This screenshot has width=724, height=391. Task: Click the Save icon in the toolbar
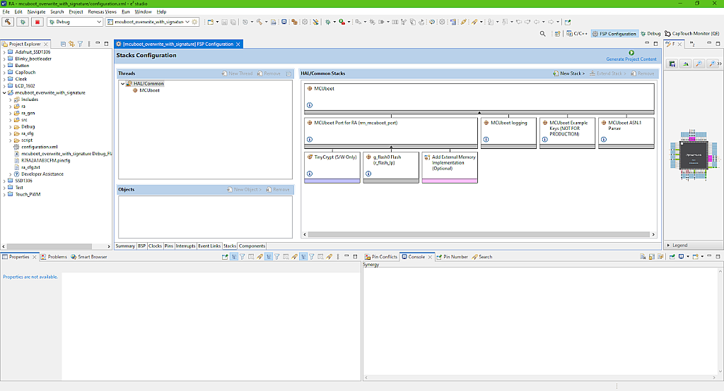224,22
